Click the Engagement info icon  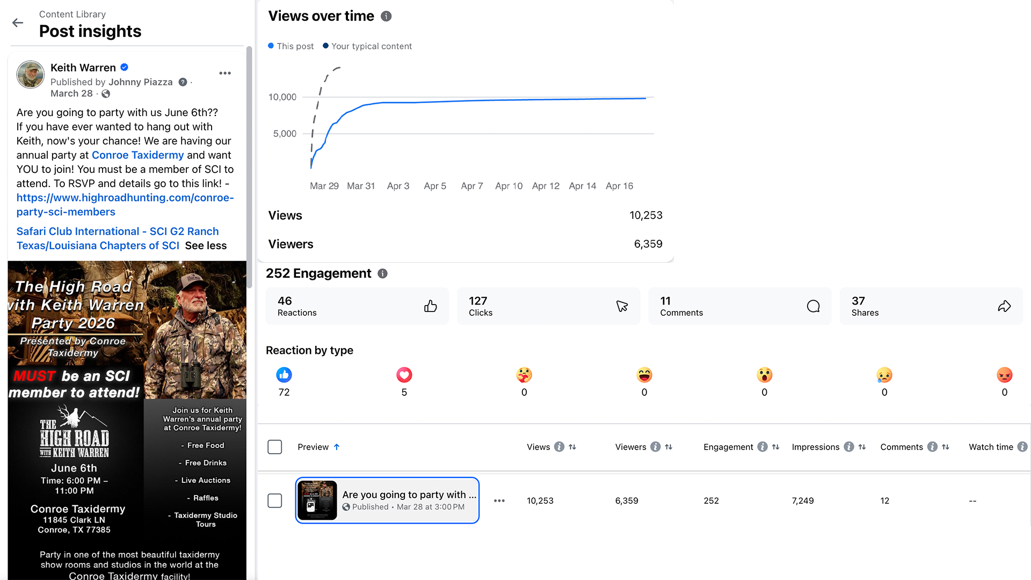[382, 273]
